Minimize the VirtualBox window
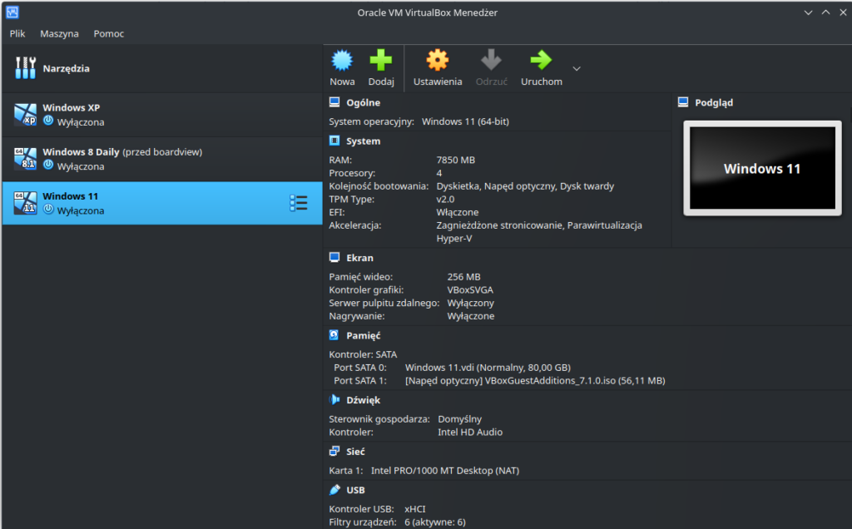Screen dimensions: 852x529 tap(809, 12)
